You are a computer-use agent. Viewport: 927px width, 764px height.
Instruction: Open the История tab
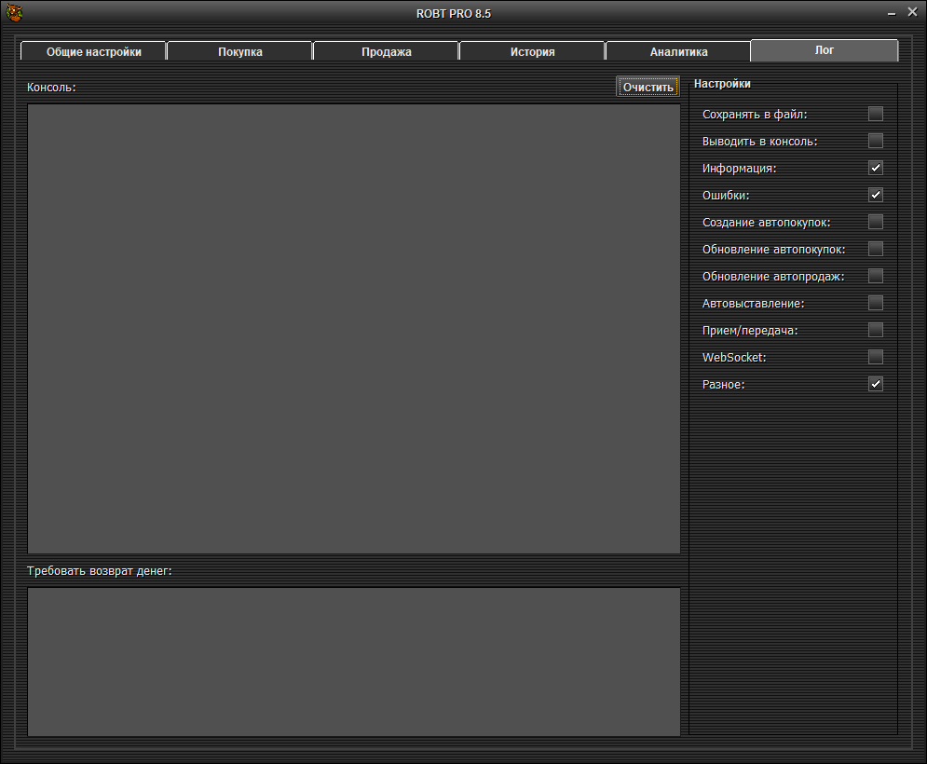point(532,52)
